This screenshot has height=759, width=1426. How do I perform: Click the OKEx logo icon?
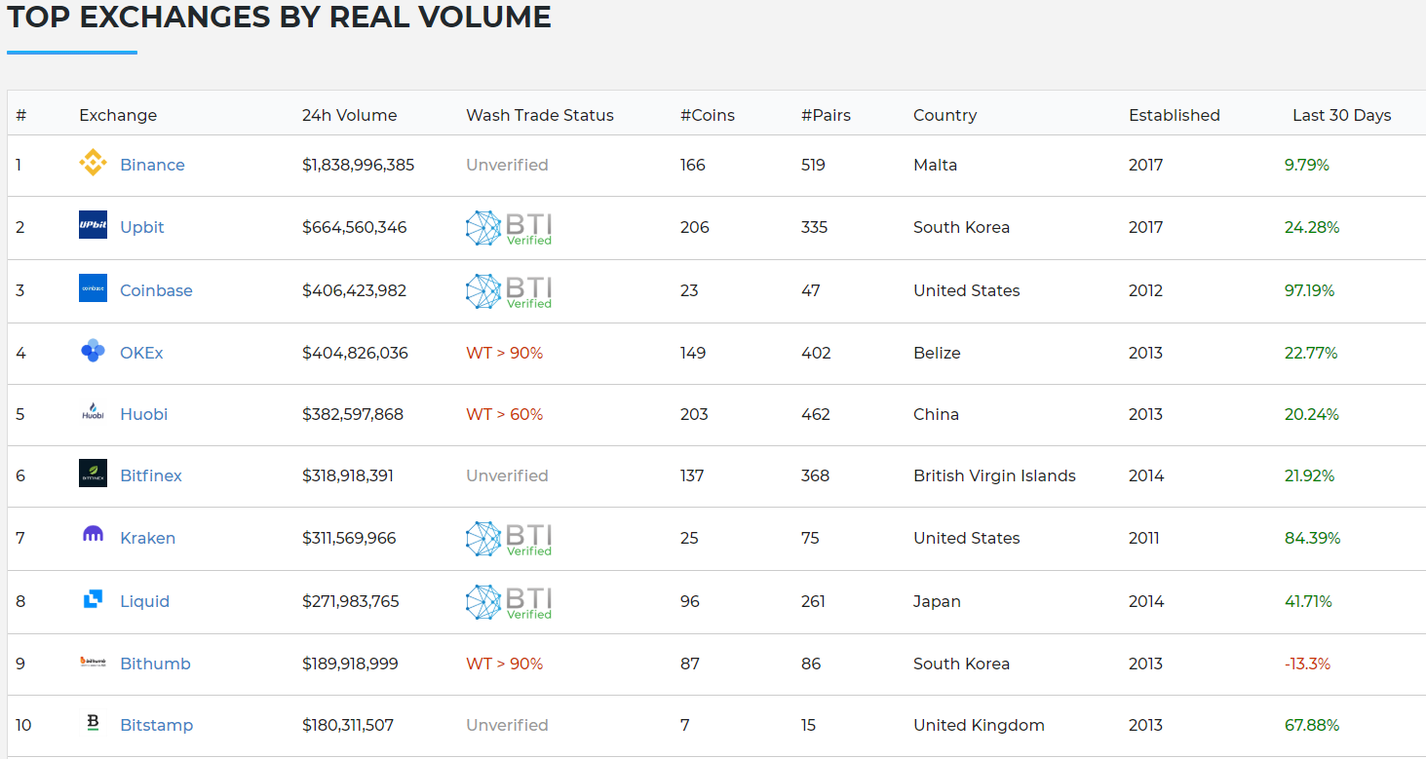(x=93, y=352)
